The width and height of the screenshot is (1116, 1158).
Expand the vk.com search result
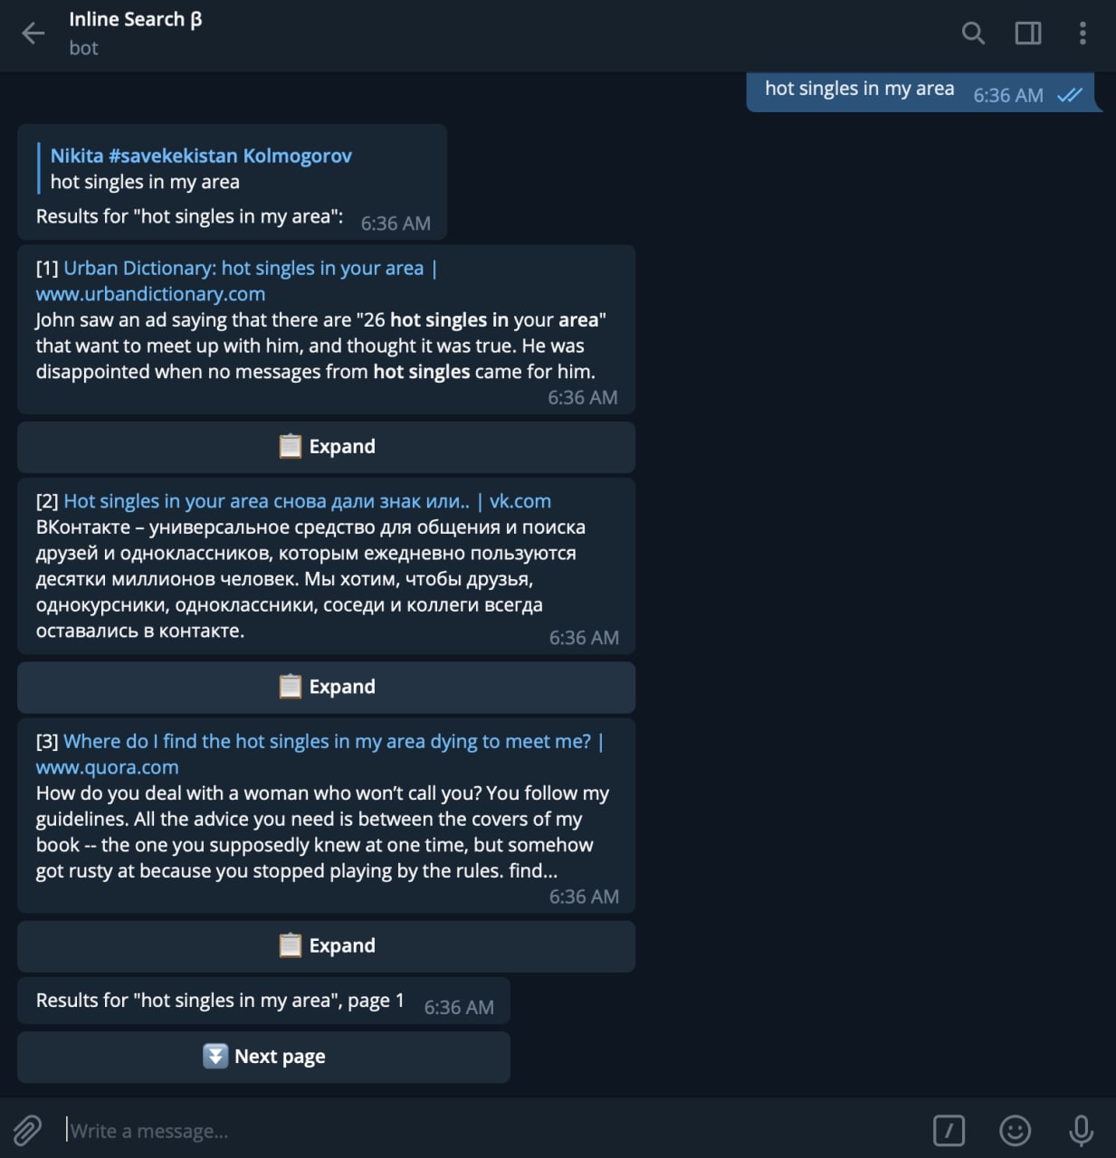pos(326,687)
